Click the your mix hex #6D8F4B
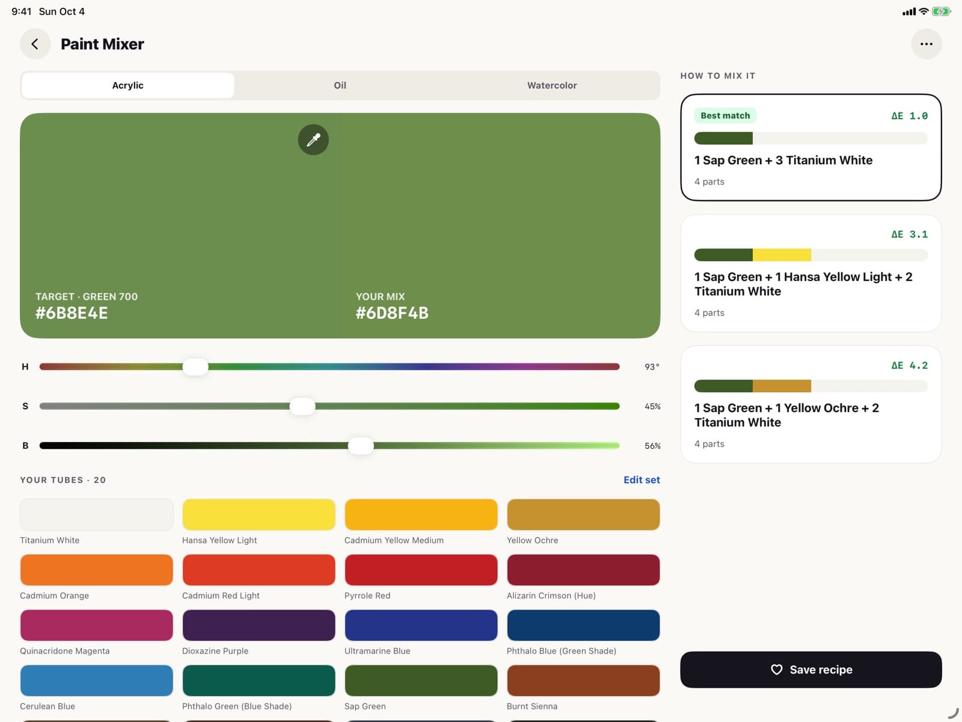Image resolution: width=962 pixels, height=722 pixels. point(392,313)
